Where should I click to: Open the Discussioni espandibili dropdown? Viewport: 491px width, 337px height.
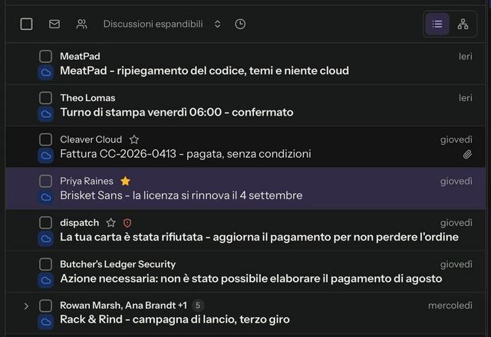162,24
